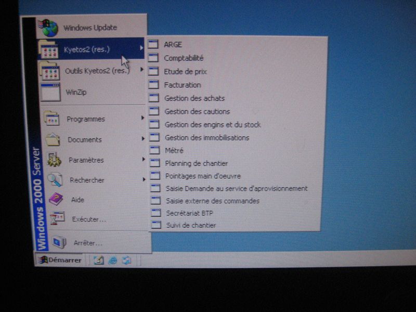Click the Gestion des cautions icon
This screenshot has height=312, width=416.
point(154,111)
